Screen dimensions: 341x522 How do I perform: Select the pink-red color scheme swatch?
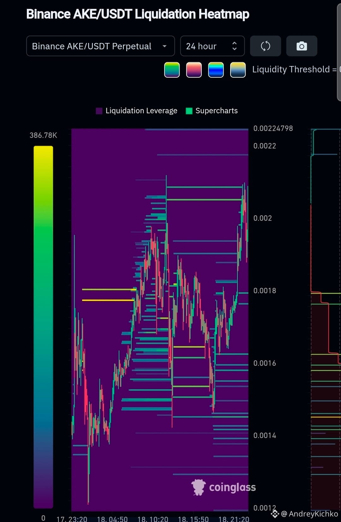[194, 70]
